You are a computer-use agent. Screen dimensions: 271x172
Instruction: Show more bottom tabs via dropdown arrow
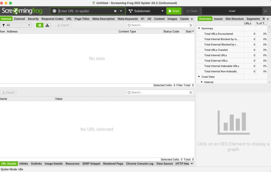(x=192, y=164)
